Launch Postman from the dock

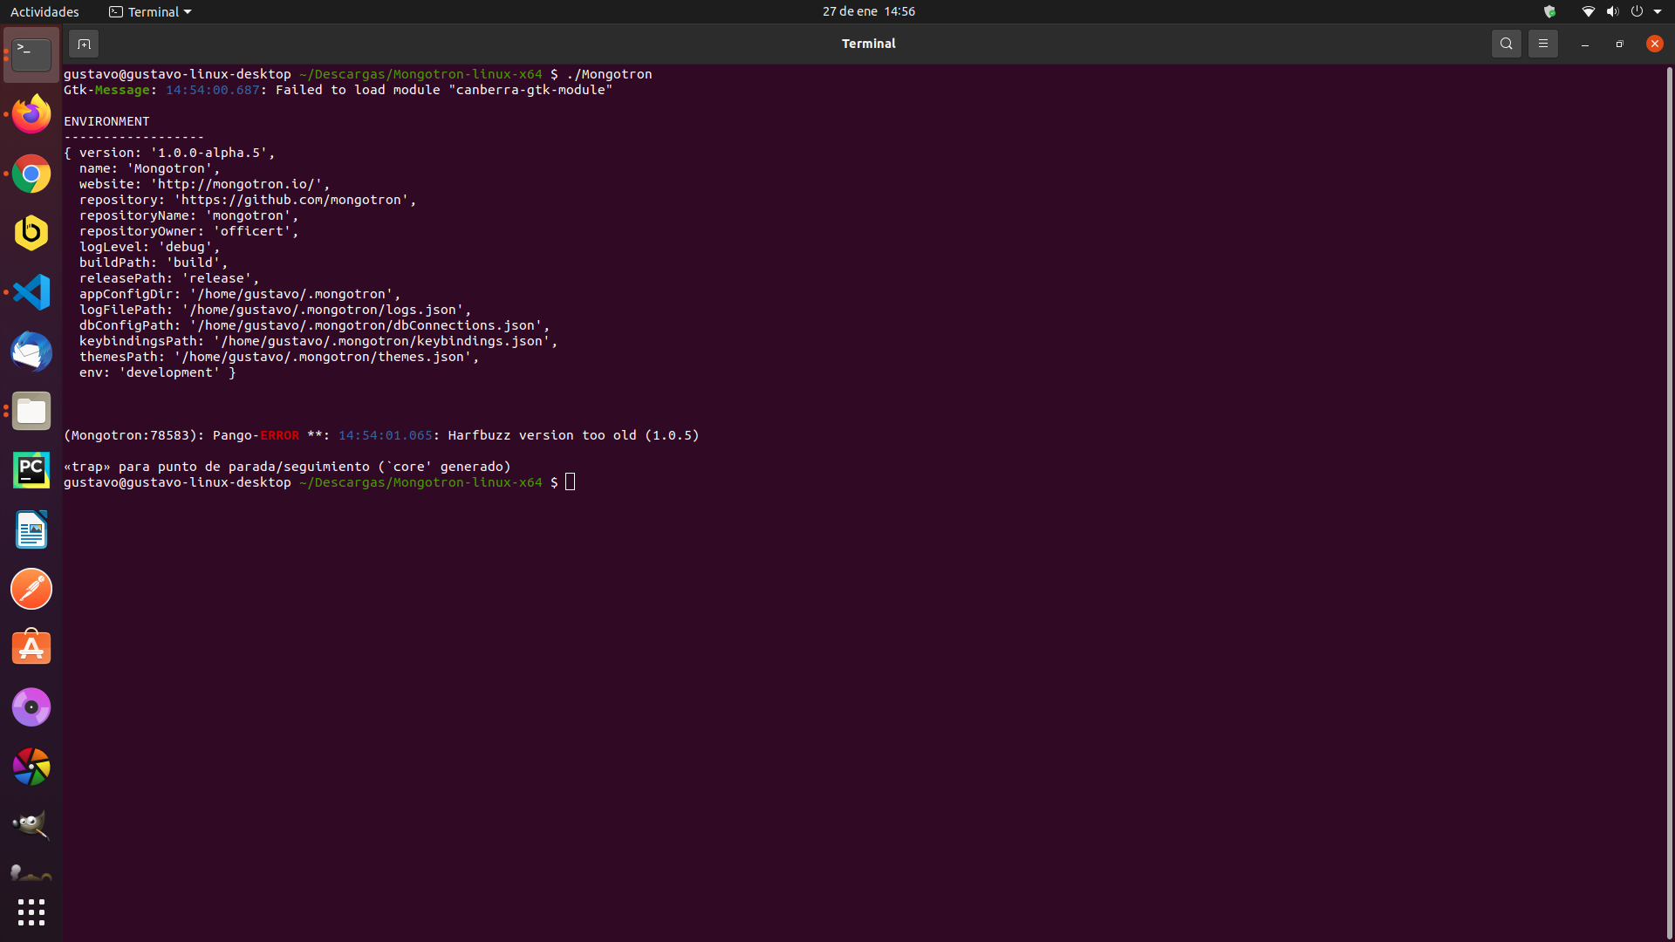pyautogui.click(x=31, y=589)
